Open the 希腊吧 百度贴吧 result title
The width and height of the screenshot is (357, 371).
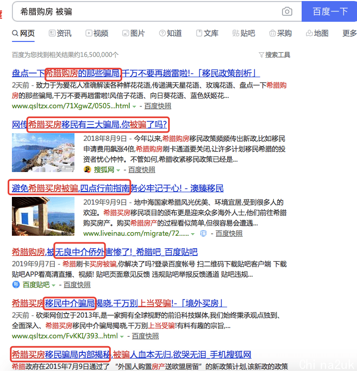[x=104, y=252]
